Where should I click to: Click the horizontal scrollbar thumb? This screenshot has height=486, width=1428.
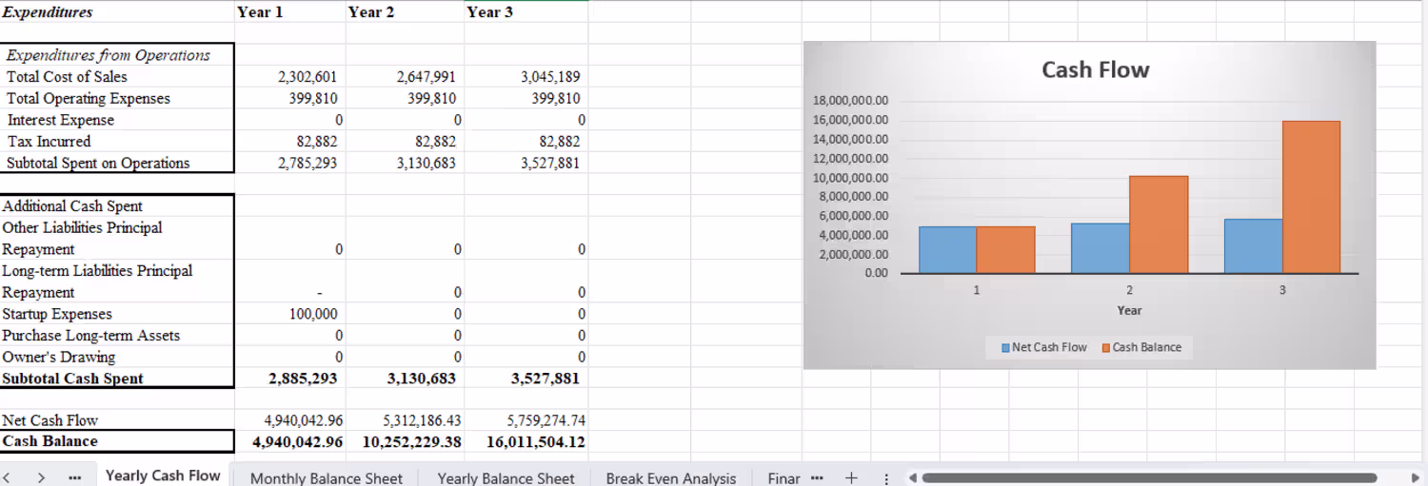point(1149,477)
